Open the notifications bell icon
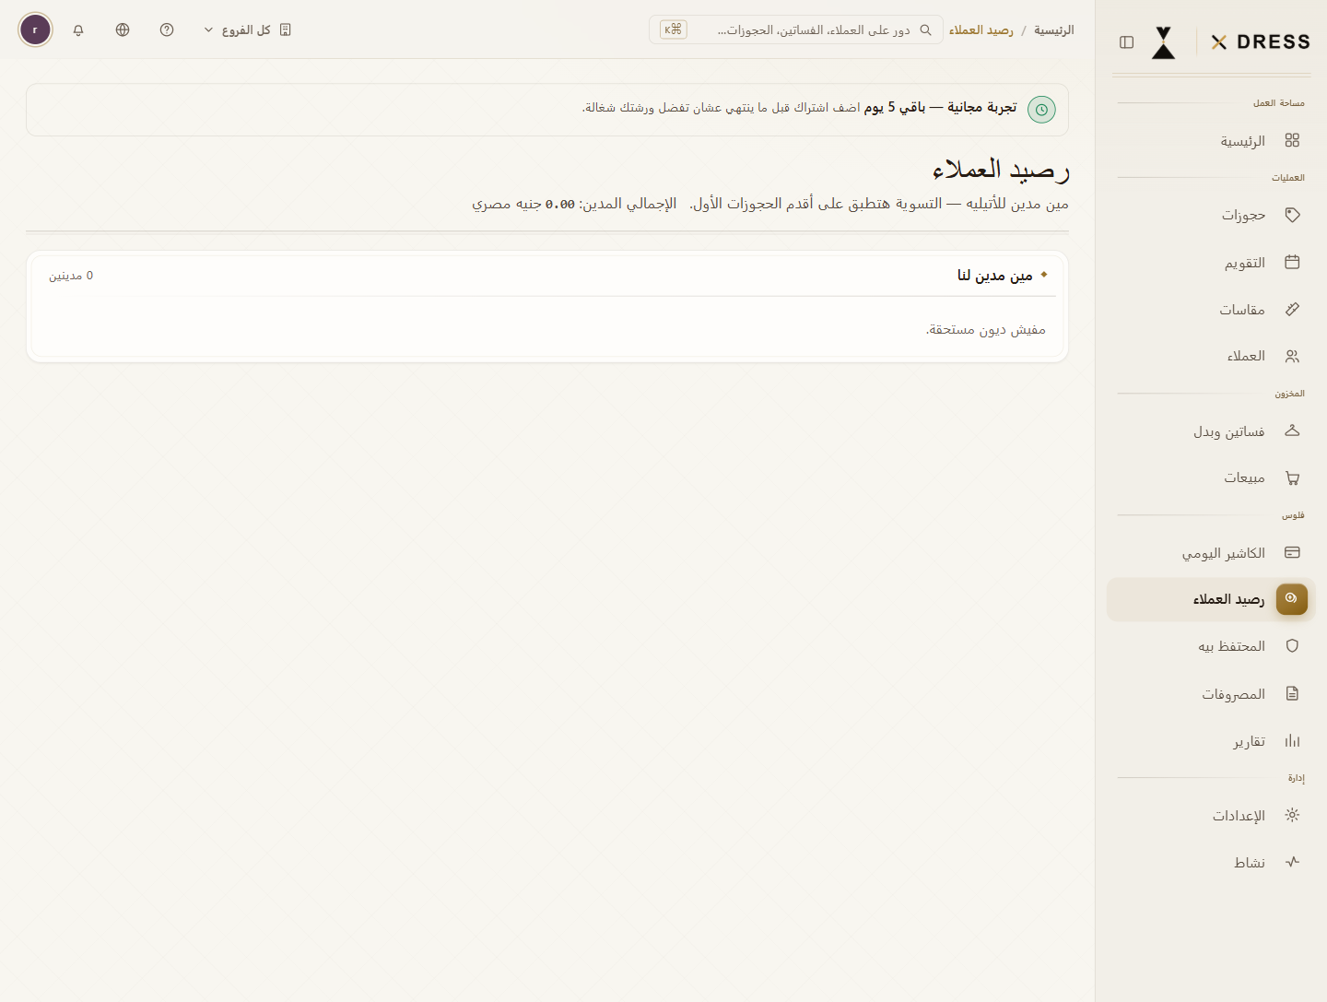This screenshot has height=1002, width=1327. click(78, 29)
